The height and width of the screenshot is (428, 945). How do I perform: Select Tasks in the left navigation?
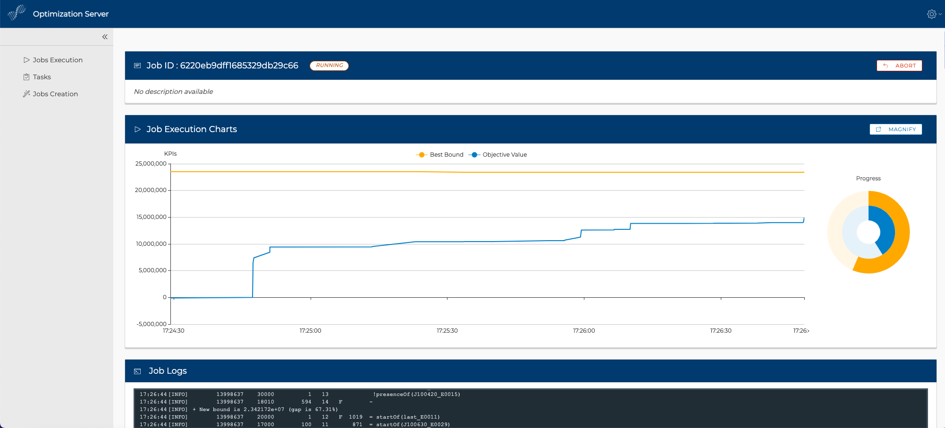pos(42,76)
